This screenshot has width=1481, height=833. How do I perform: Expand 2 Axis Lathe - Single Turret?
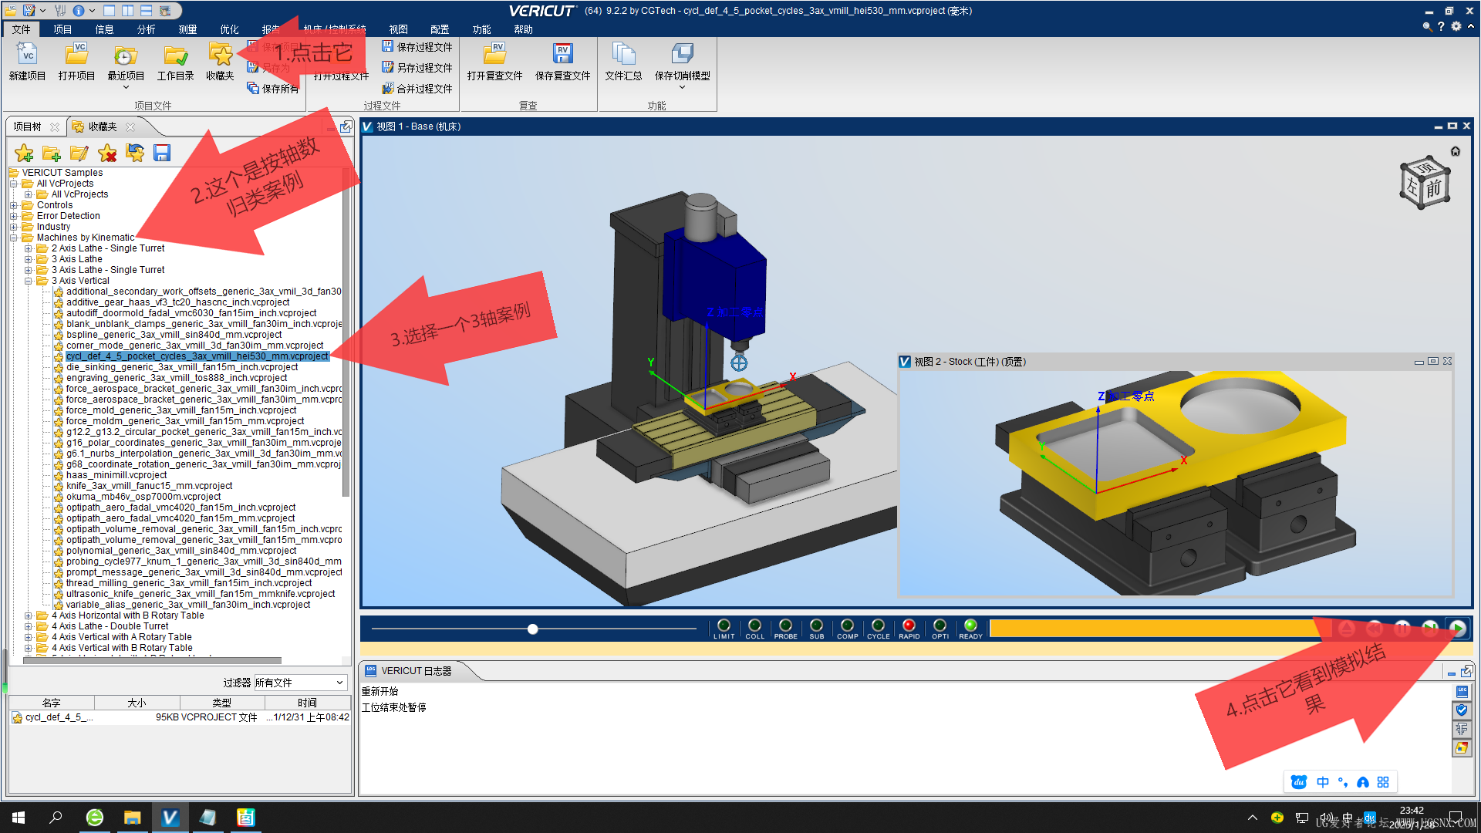tap(29, 248)
